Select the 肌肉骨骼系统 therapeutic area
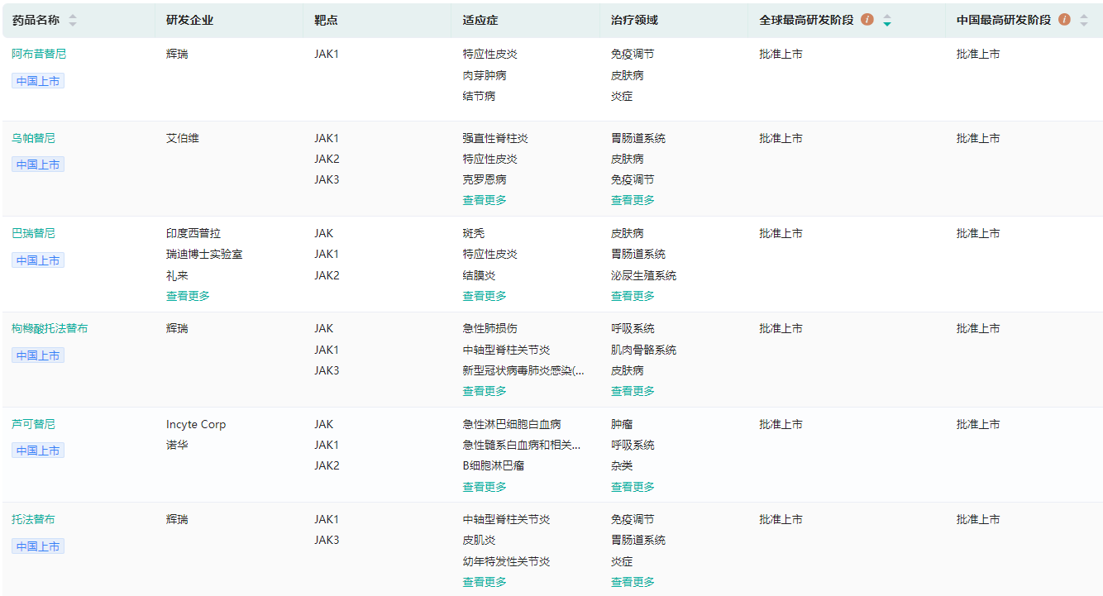Viewport: 1103px width, 596px height. click(x=643, y=350)
